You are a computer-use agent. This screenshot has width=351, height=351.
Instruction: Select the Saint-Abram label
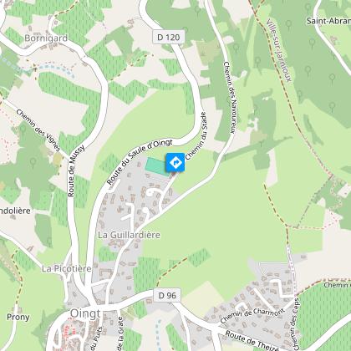[x=328, y=21]
